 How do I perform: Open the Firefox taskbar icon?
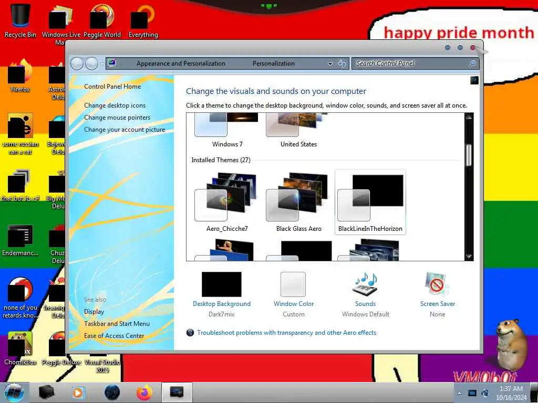click(144, 393)
